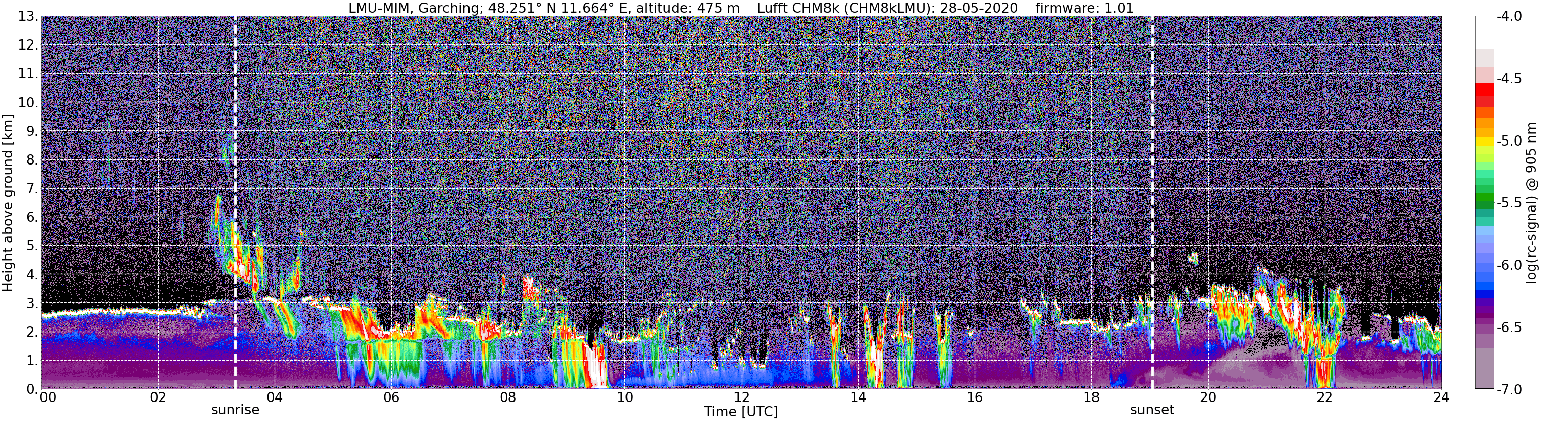Select the white dashed sunset marker line
The height and width of the screenshot is (422, 1542).
[1152, 203]
